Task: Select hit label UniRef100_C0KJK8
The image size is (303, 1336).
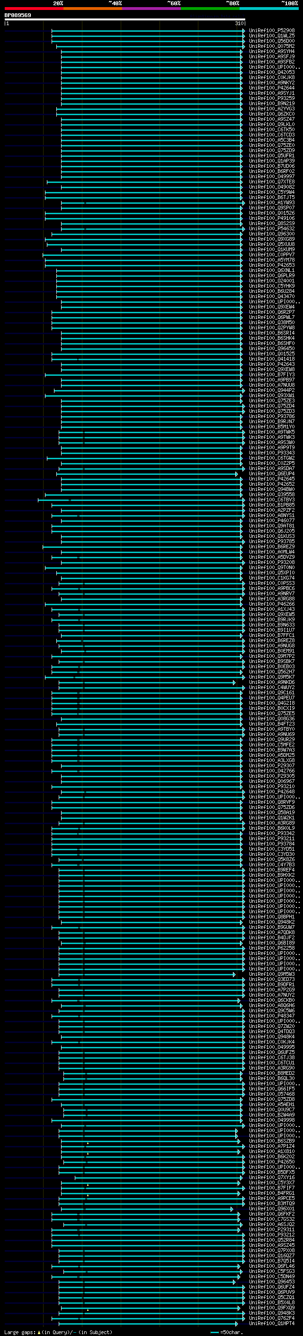Action: coord(272,77)
